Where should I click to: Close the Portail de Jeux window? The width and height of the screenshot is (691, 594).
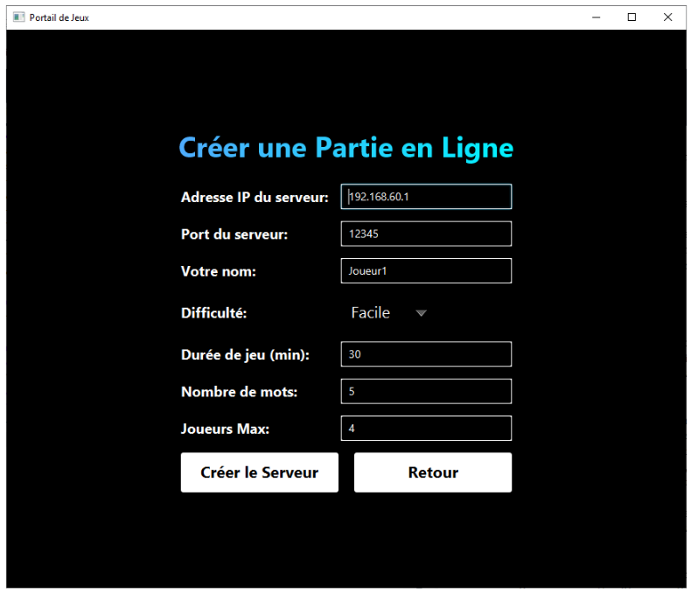(x=667, y=17)
